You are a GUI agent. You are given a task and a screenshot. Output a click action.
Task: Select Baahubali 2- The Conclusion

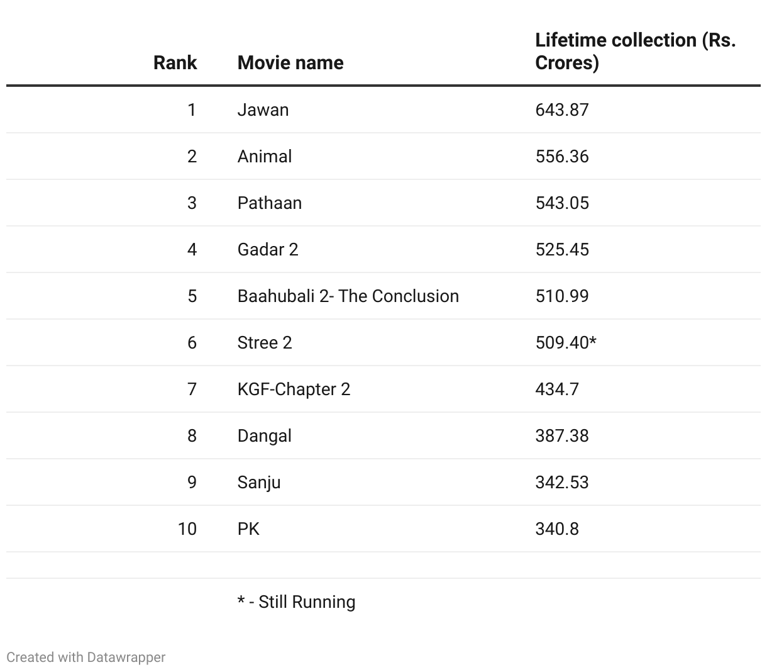coord(348,296)
